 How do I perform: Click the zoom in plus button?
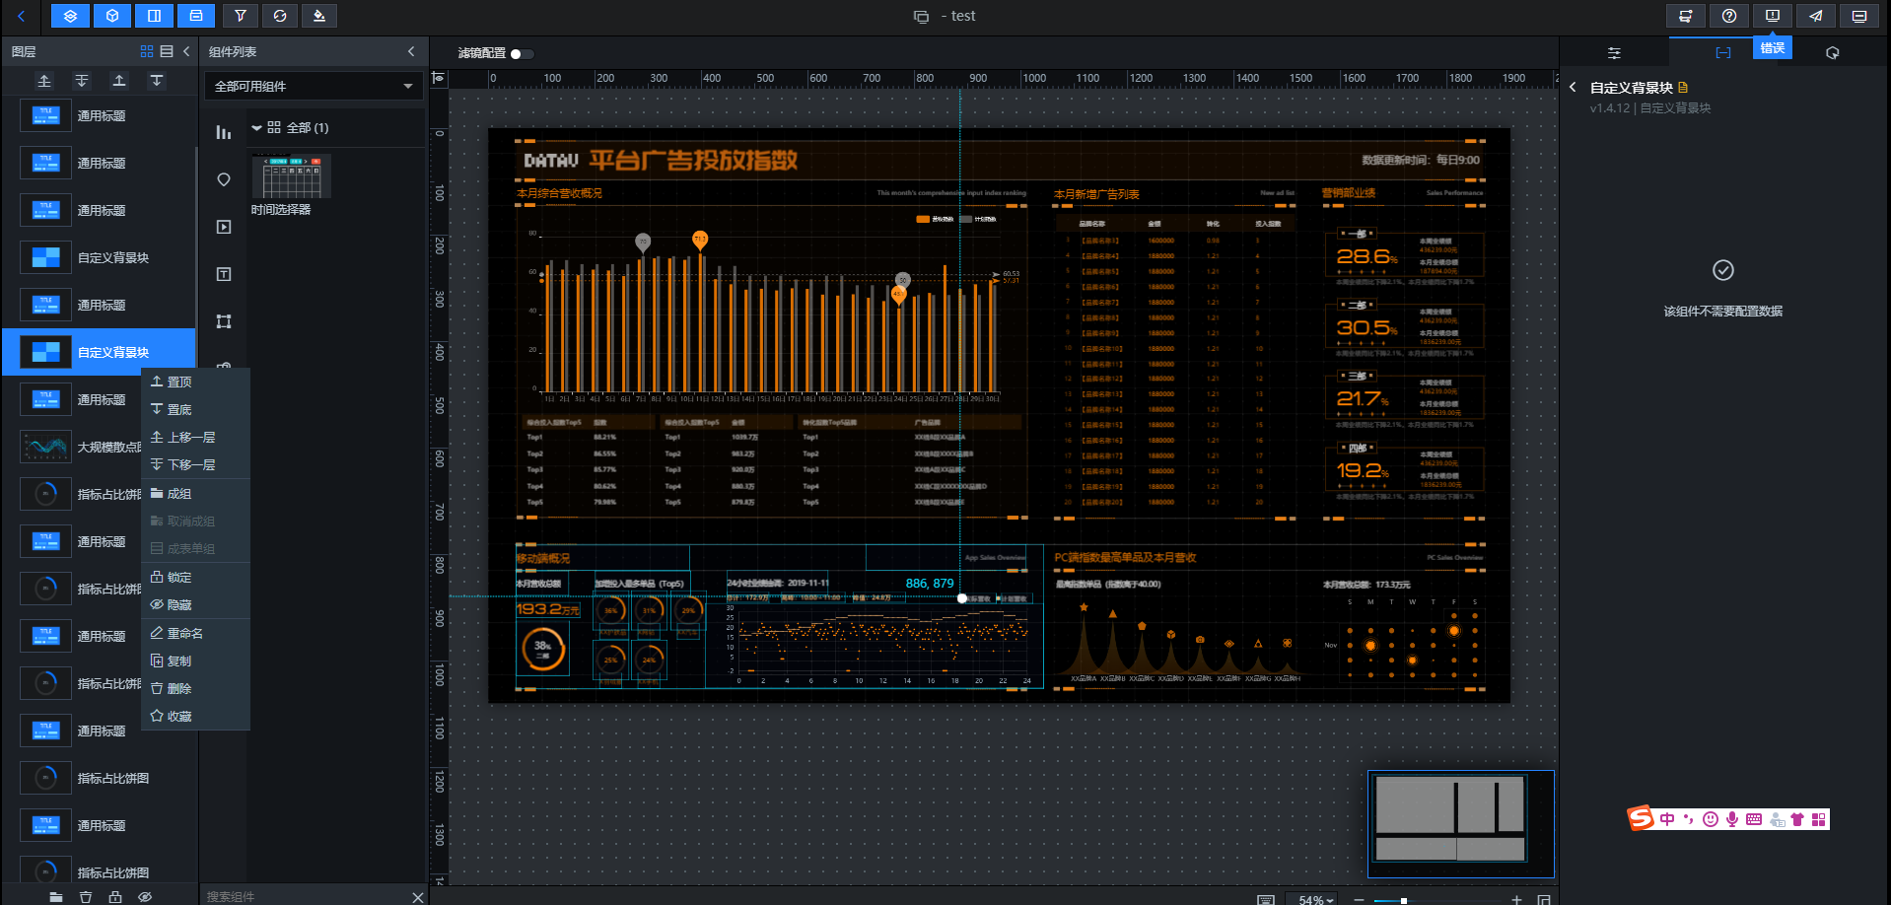pyautogui.click(x=1516, y=899)
